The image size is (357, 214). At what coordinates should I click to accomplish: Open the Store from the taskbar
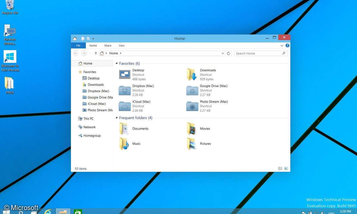coord(78,212)
